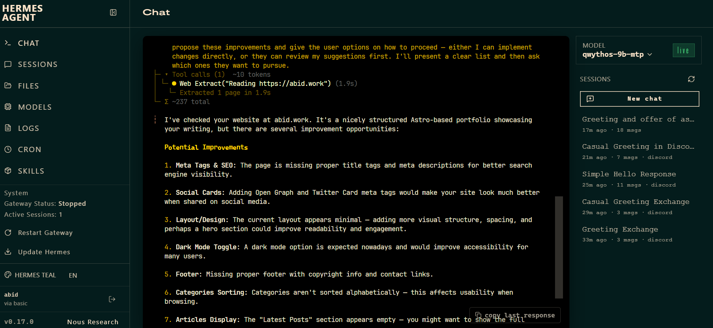Change language via EN
713x328 pixels.
pos(73,275)
